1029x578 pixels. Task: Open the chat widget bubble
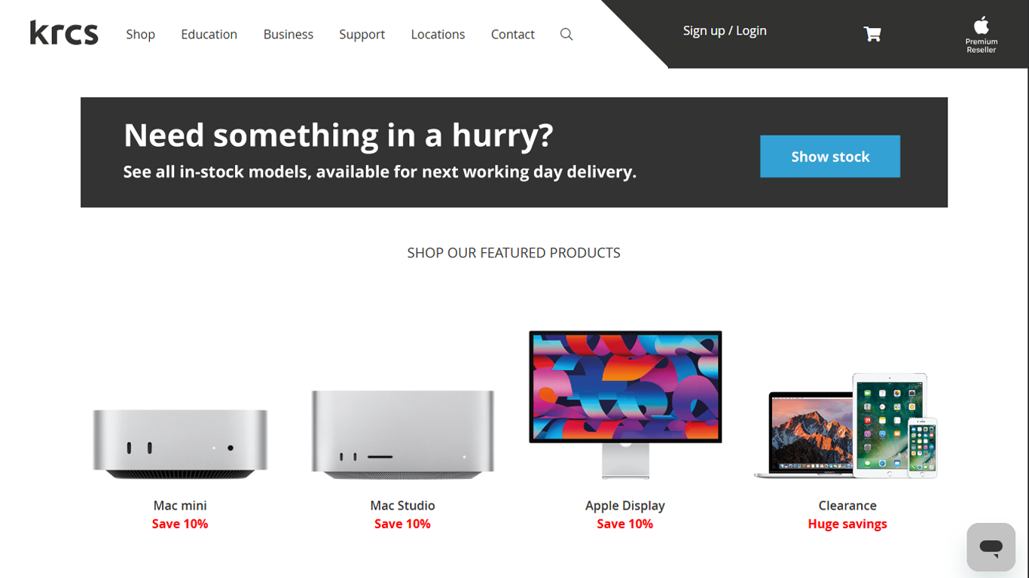991,547
